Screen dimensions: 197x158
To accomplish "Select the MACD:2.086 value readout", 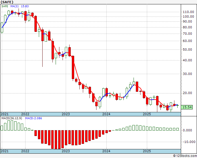I will click(34, 118).
